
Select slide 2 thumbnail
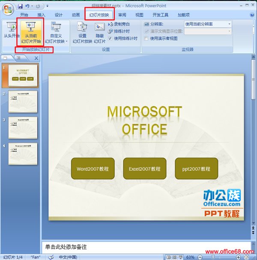(23, 102)
